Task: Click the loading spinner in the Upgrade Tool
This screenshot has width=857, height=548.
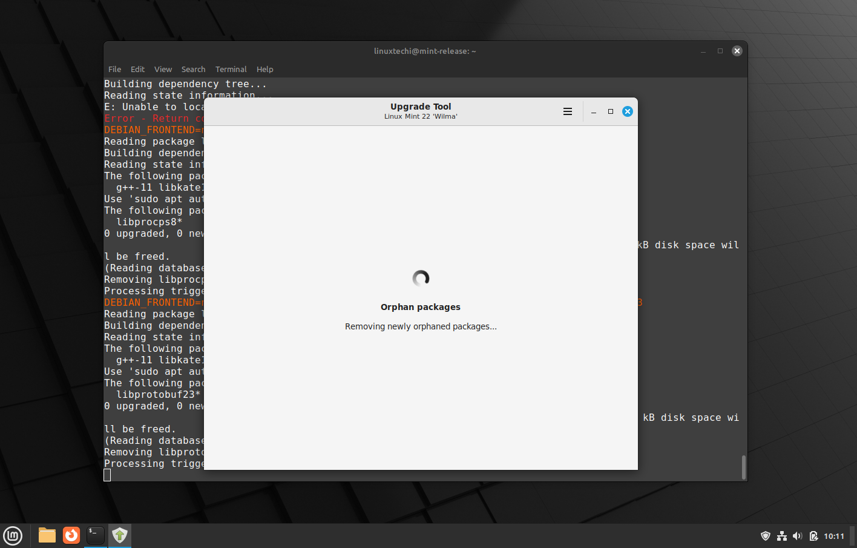Action: (x=421, y=279)
